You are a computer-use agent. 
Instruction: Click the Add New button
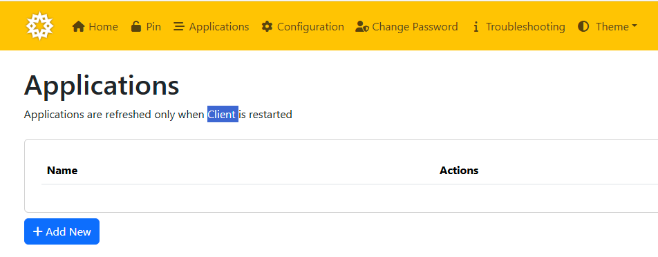pos(62,231)
